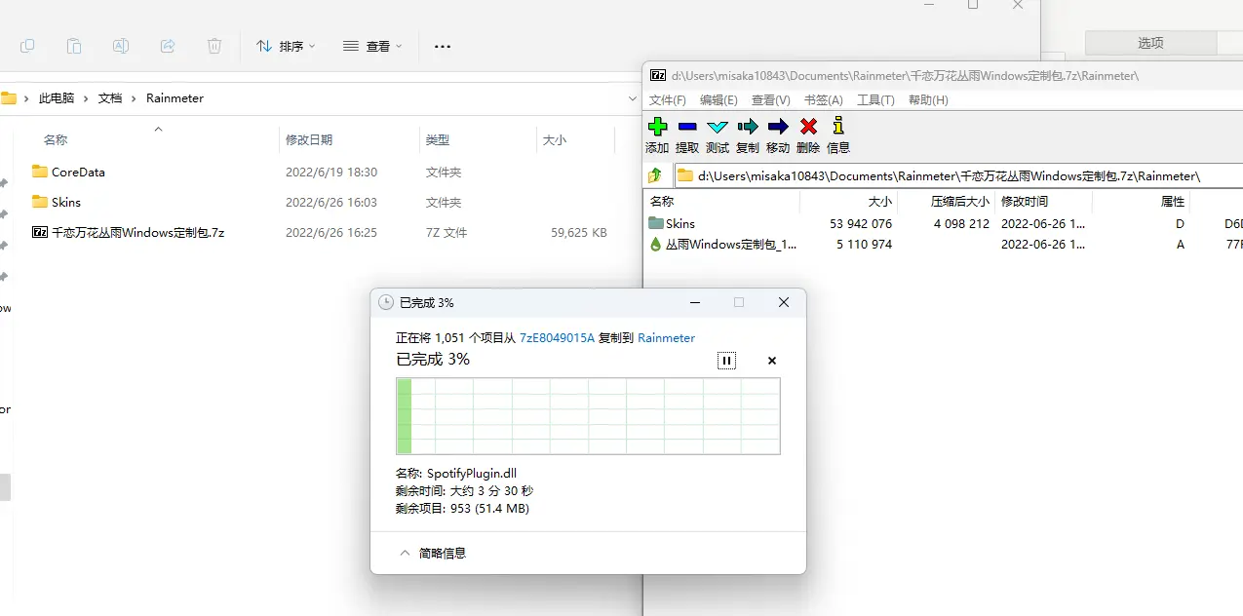This screenshot has width=1243, height=616.
Task: Click the 7-Zip Delete (删除) icon
Action: tap(808, 127)
